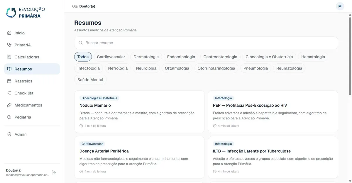Open the Nódulo Mamário summary

click(139, 112)
